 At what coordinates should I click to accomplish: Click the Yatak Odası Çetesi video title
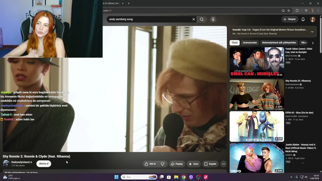point(299,51)
